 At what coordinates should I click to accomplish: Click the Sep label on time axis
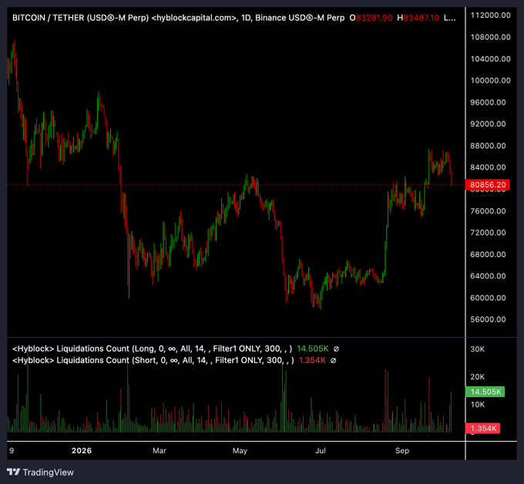[x=402, y=451]
